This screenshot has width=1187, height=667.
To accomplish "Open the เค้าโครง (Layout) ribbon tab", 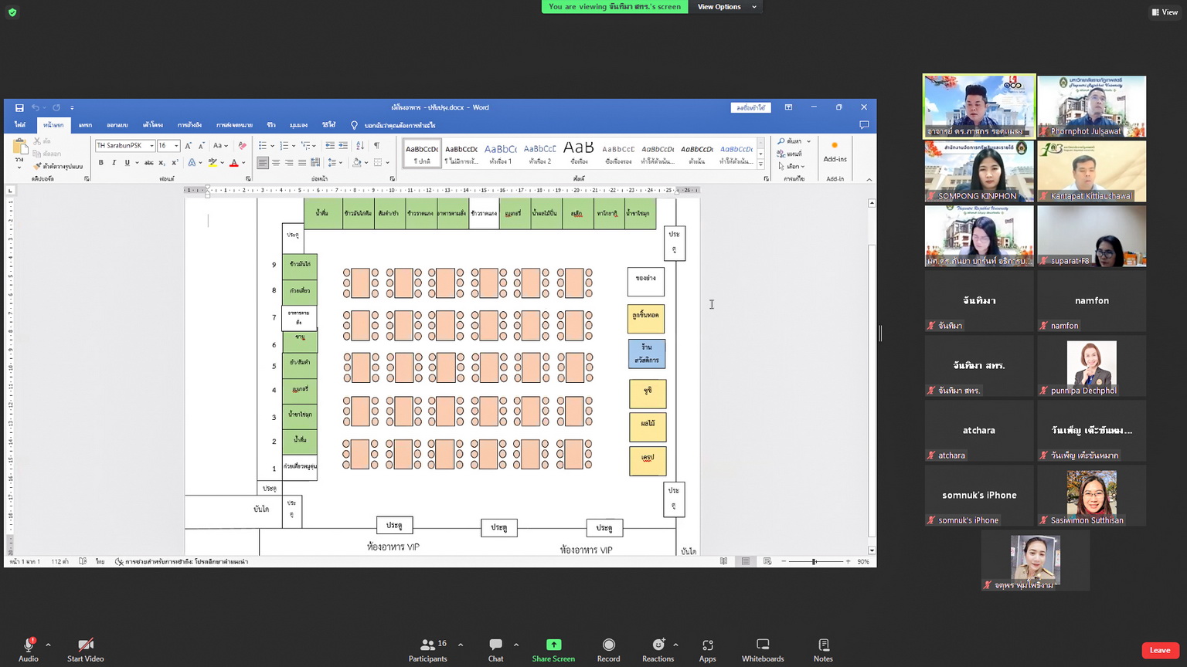I will point(152,125).
